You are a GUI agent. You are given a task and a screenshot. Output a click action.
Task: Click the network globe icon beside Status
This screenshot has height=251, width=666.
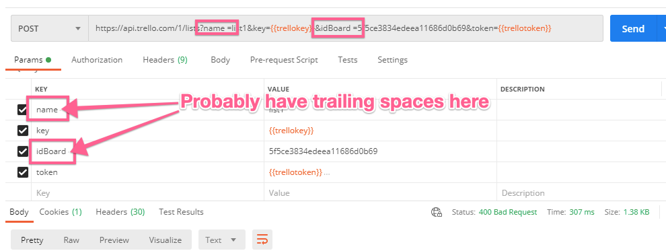pyautogui.click(x=436, y=212)
